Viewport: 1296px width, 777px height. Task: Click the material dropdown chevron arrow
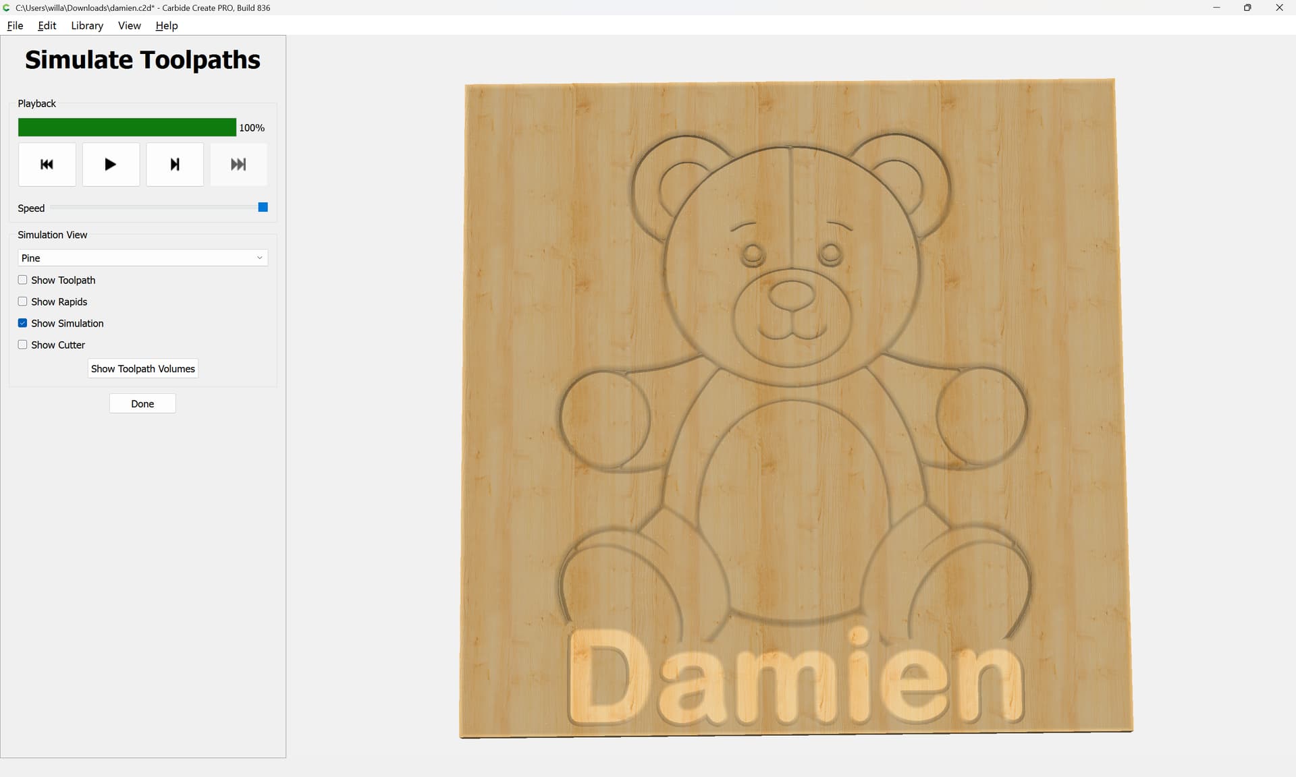[x=259, y=258]
